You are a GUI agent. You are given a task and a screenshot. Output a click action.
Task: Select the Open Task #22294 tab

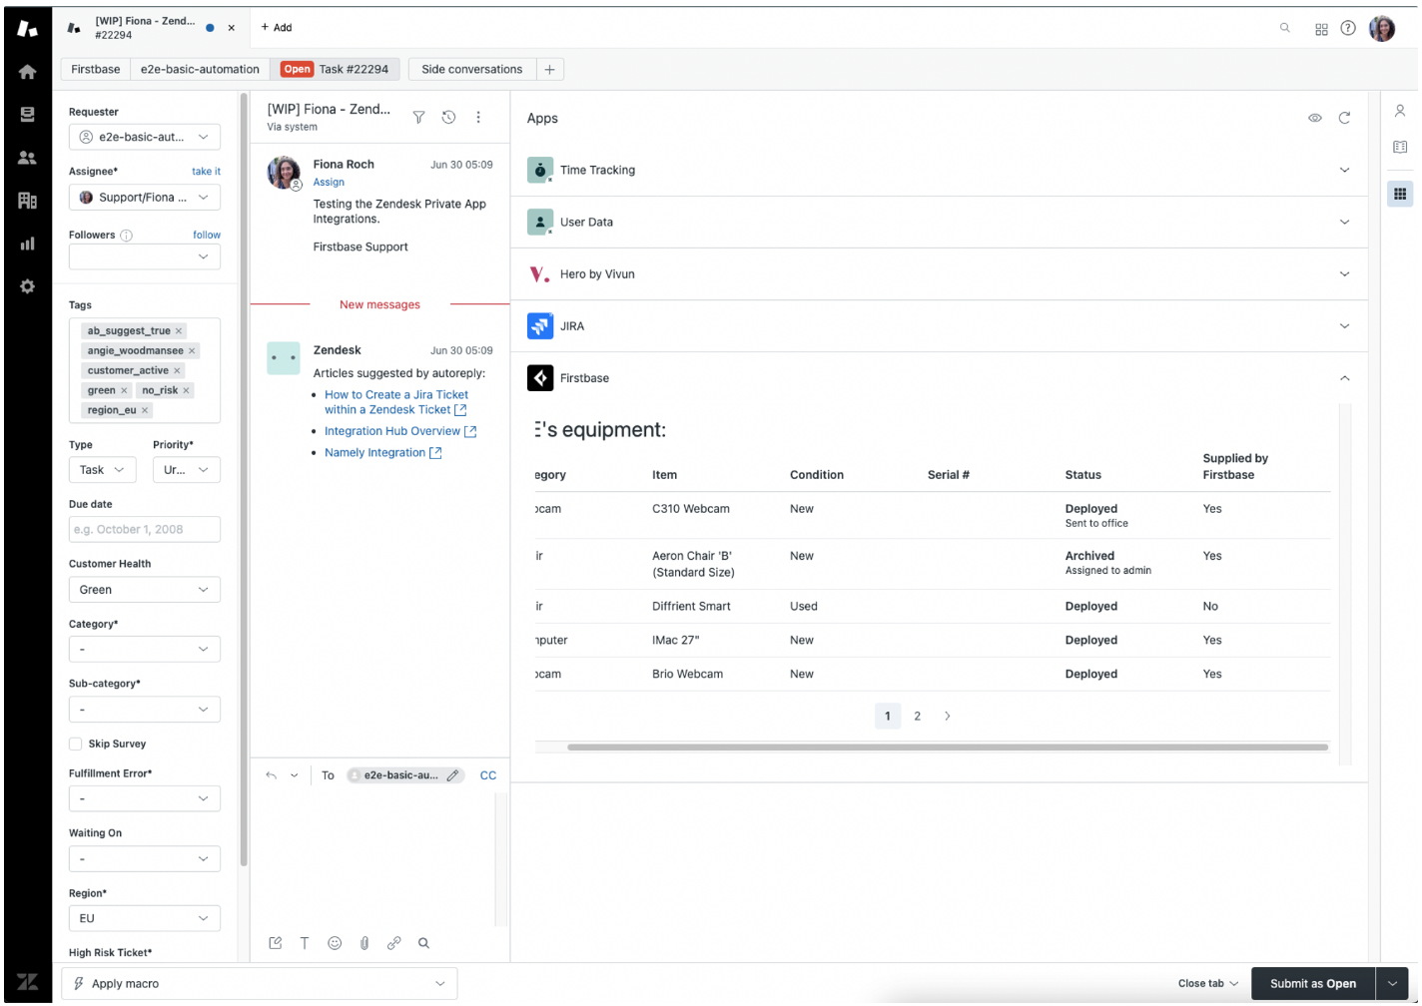[336, 69]
